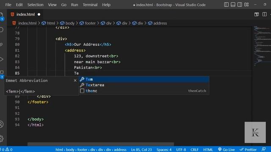Change encoding via UTF-8
This screenshot has height=152, width=271.
click(x=181, y=149)
